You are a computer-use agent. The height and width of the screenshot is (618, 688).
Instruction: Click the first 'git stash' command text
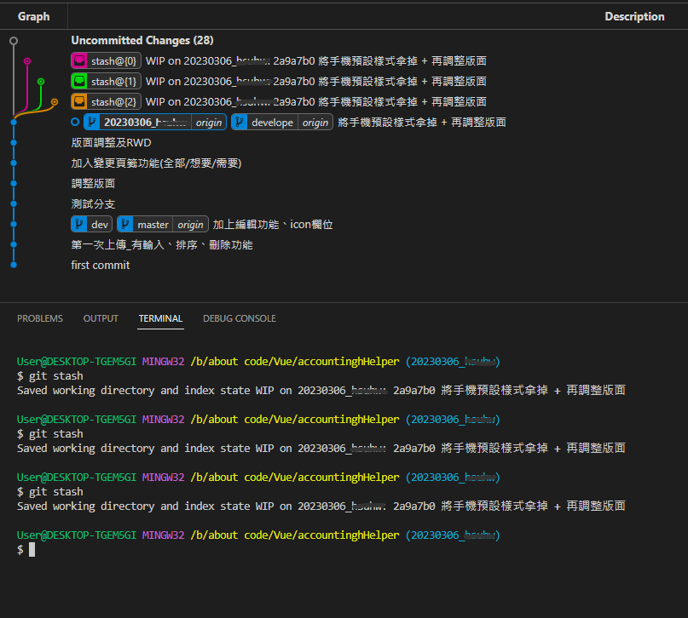[x=55, y=375]
